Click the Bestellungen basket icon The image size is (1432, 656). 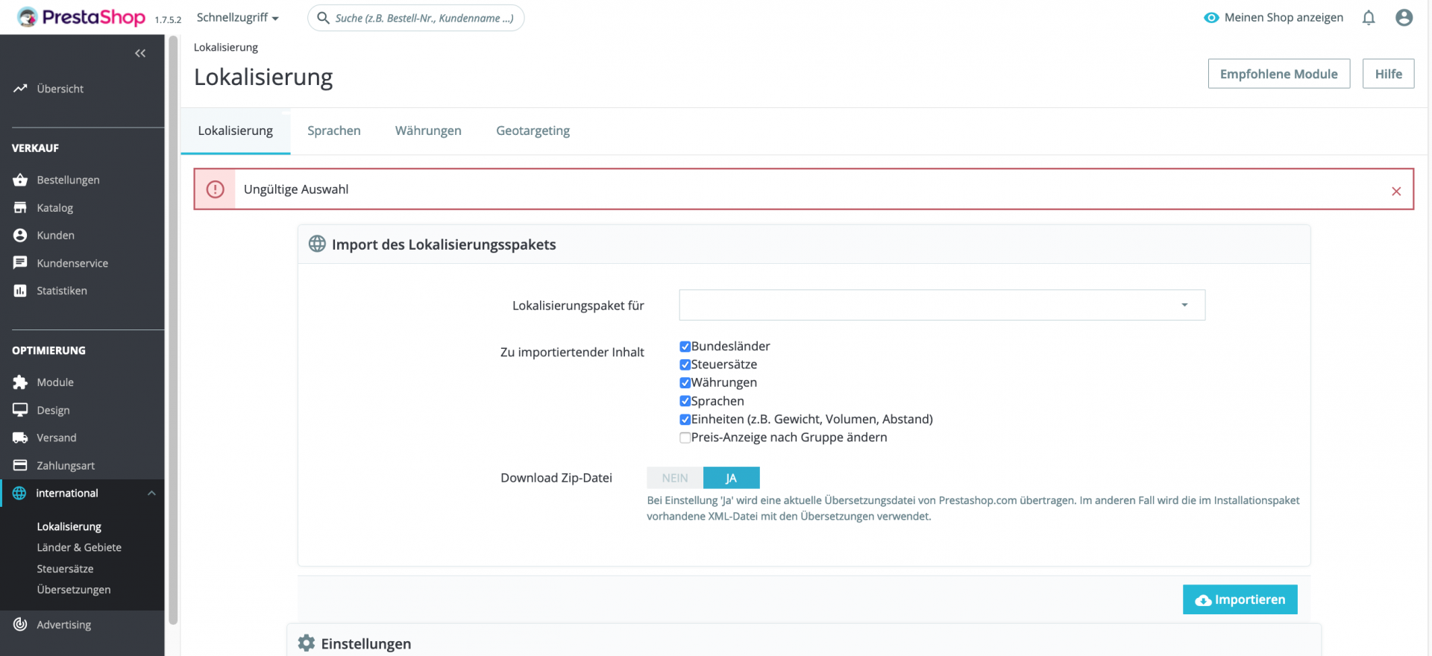coord(20,180)
